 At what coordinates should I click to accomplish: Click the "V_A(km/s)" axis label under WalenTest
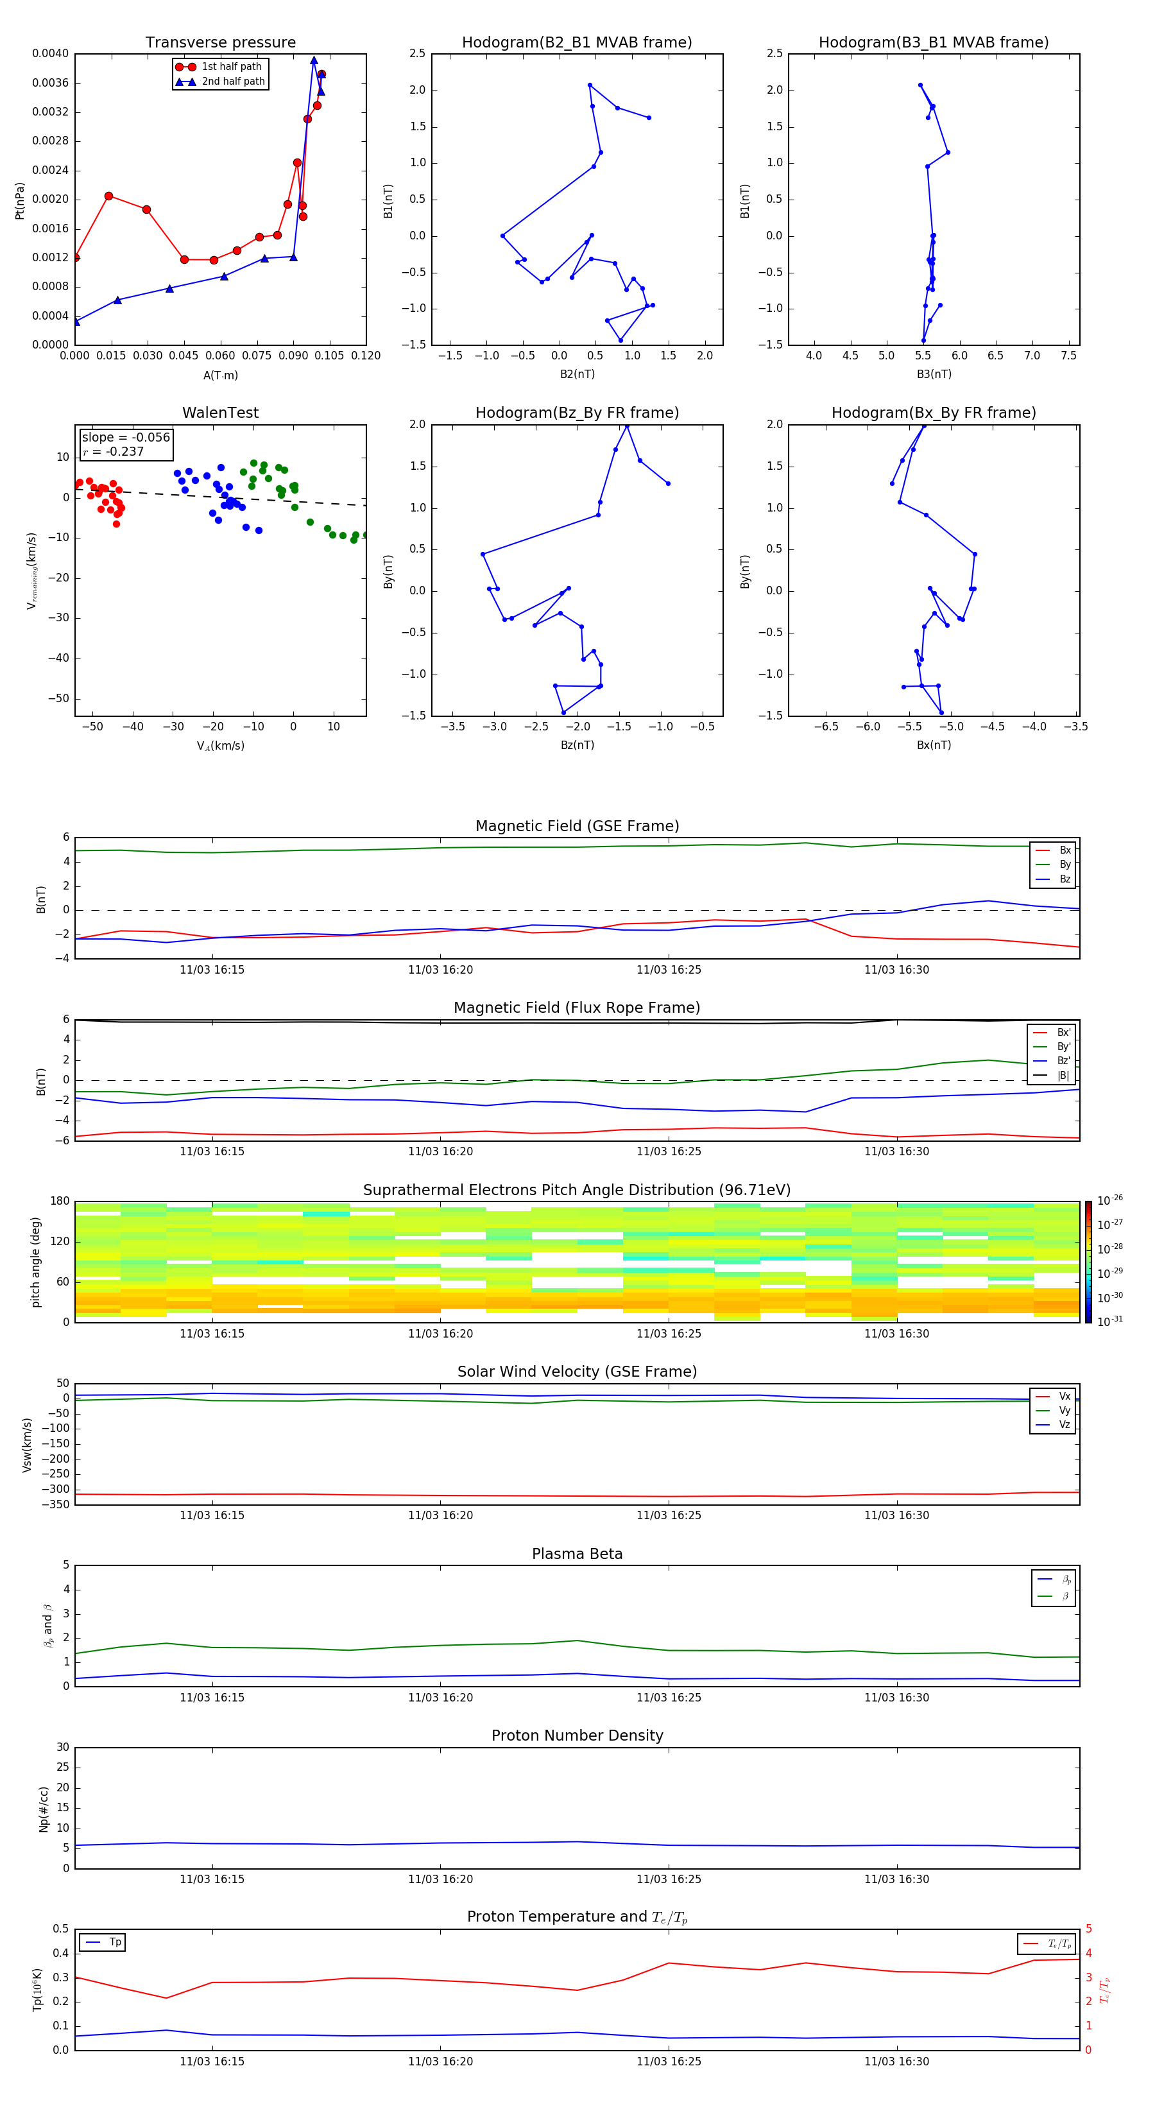[x=220, y=746]
